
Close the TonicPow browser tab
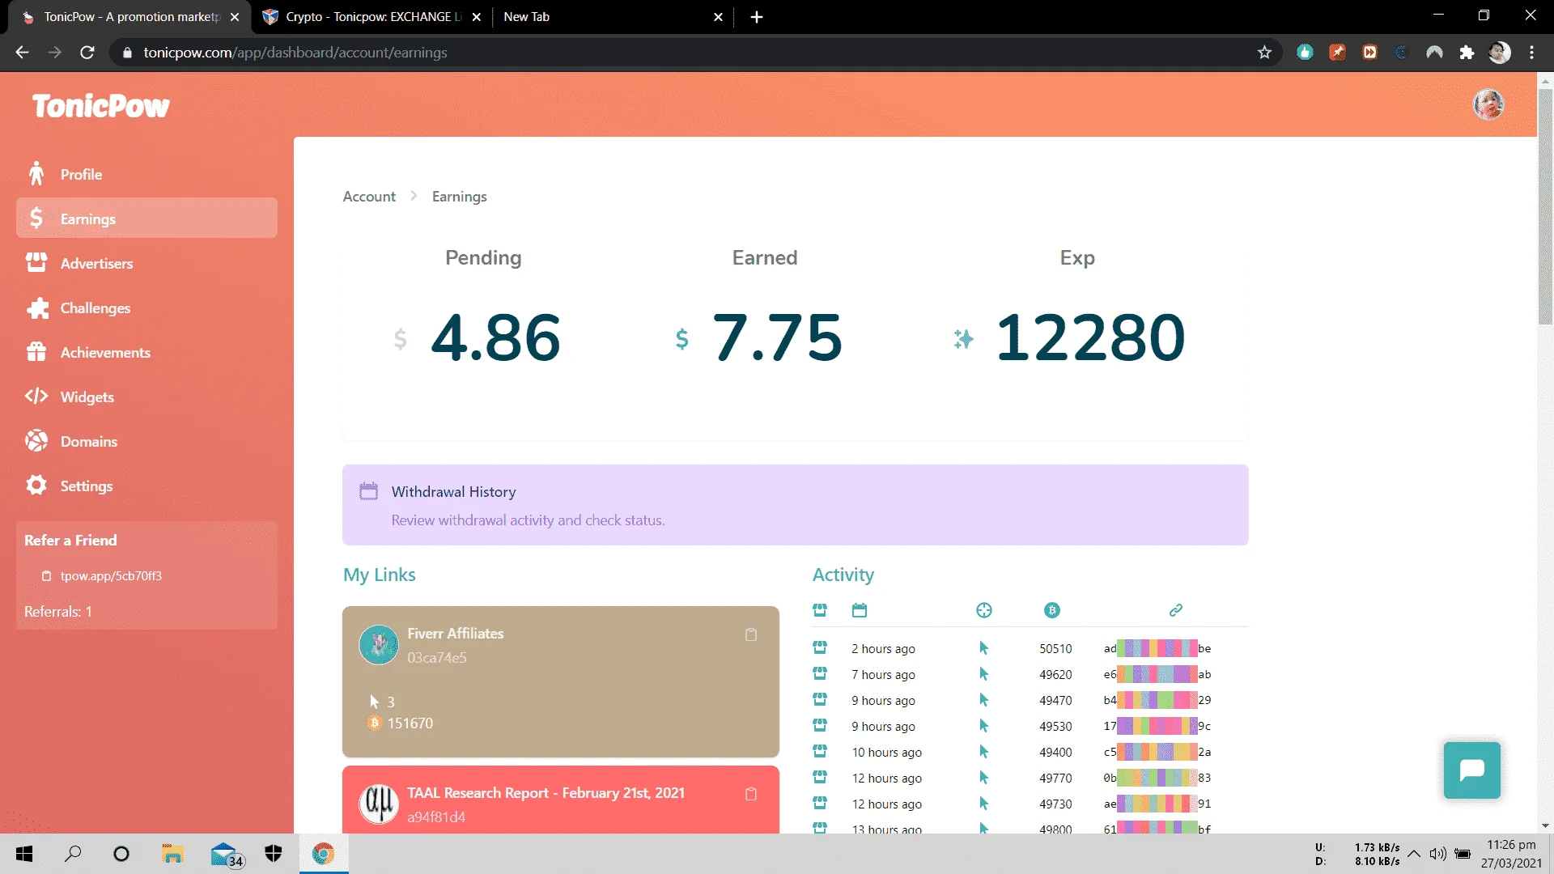coord(235,17)
